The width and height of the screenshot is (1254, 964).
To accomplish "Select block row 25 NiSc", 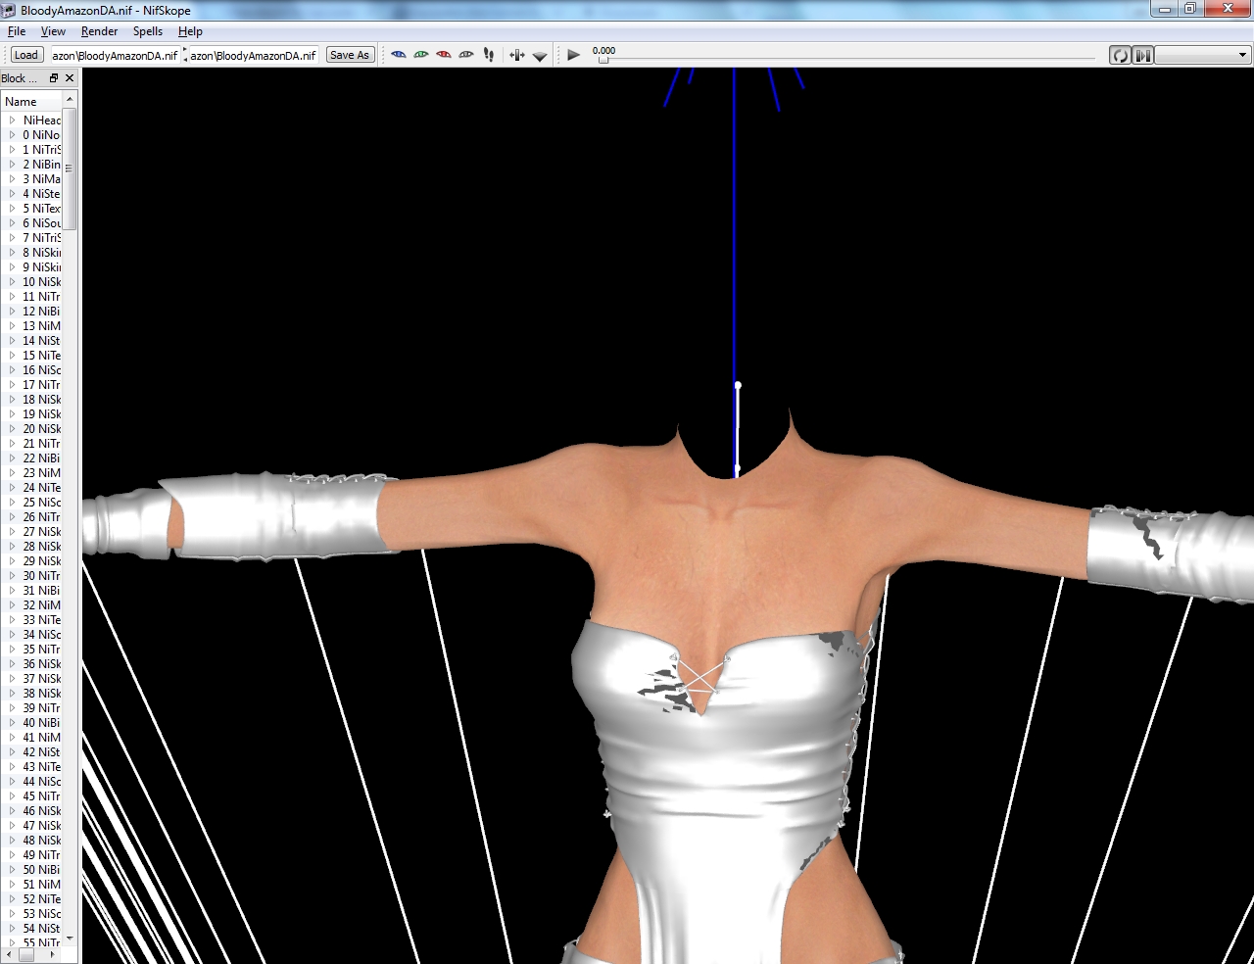I will tap(32, 503).
